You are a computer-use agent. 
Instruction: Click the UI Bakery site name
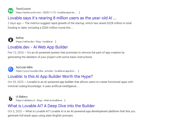(22, 97)
